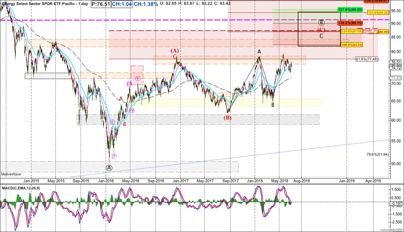Viewport: 404px width, 232px height.
Task: Open the P:76.51 price box
Action: [x=100, y=4]
